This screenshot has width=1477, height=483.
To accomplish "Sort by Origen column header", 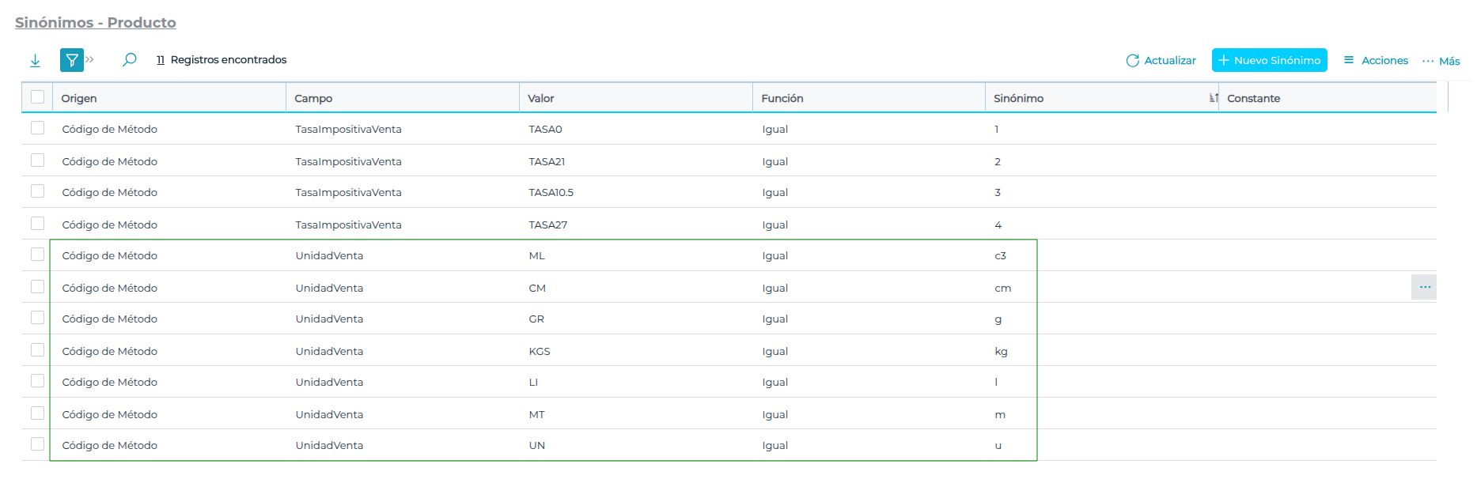I will [79, 98].
